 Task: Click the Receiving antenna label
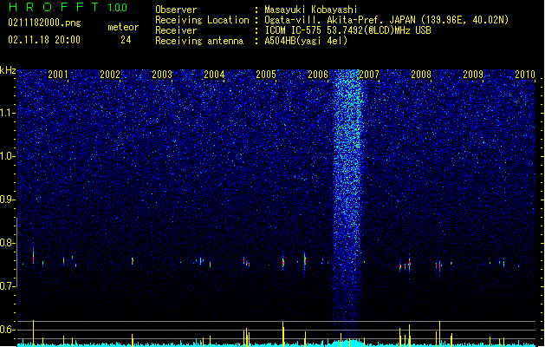point(199,41)
